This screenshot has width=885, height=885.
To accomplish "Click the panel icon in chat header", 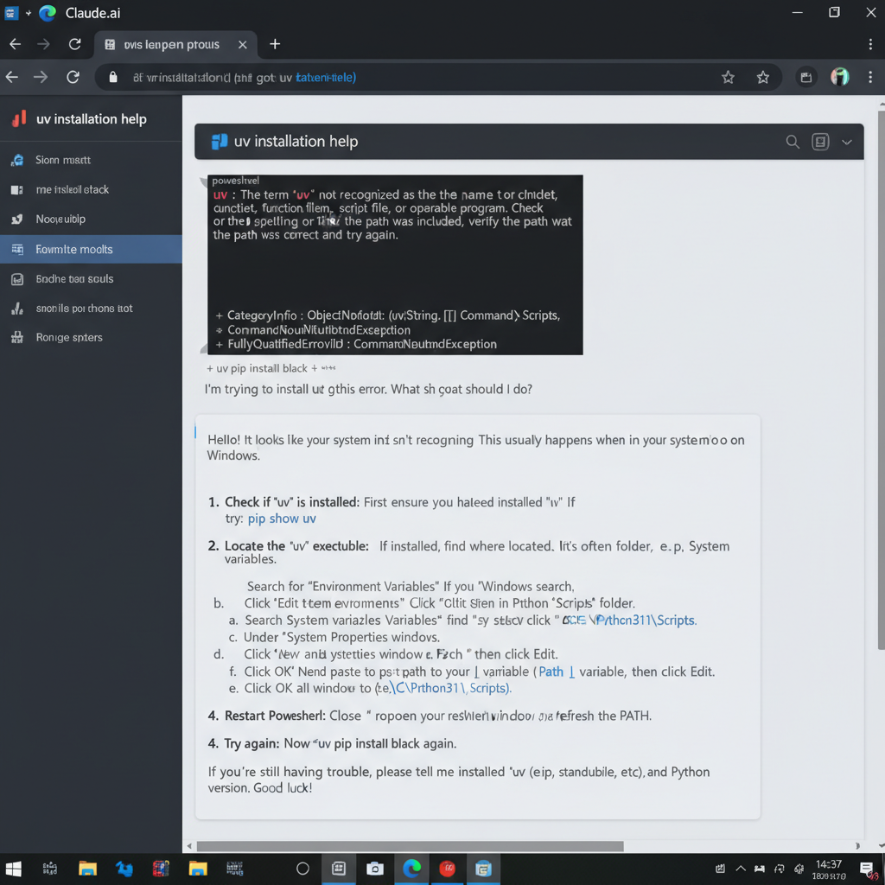I will (820, 142).
